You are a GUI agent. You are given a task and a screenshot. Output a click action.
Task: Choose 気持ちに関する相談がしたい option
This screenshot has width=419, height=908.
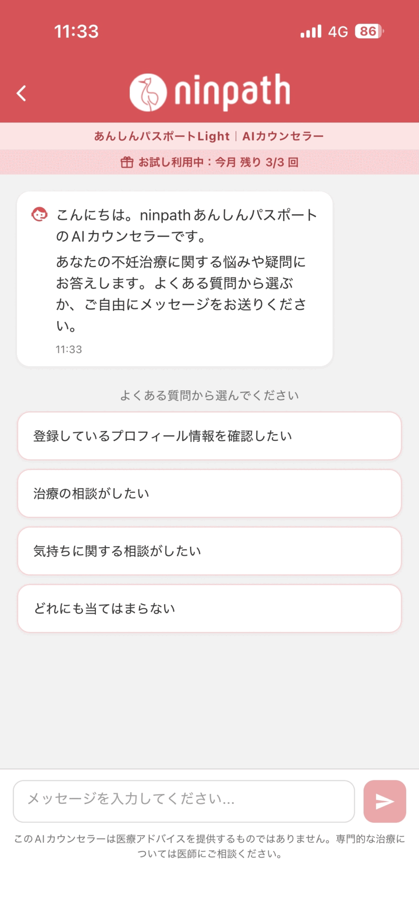tap(209, 551)
